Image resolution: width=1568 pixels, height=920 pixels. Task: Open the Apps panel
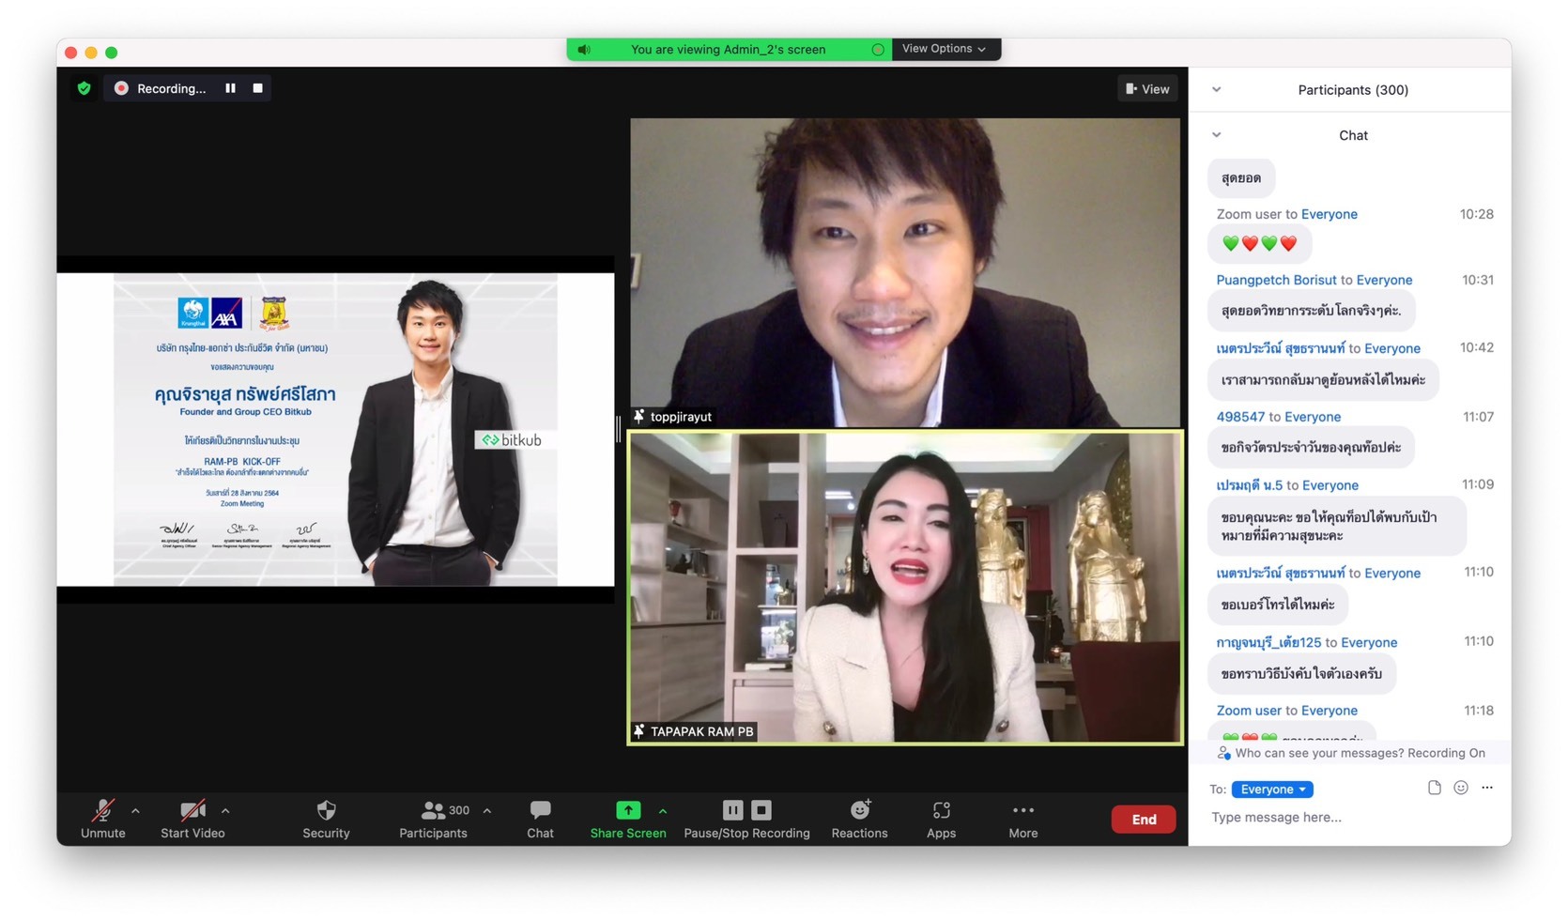[x=941, y=819]
